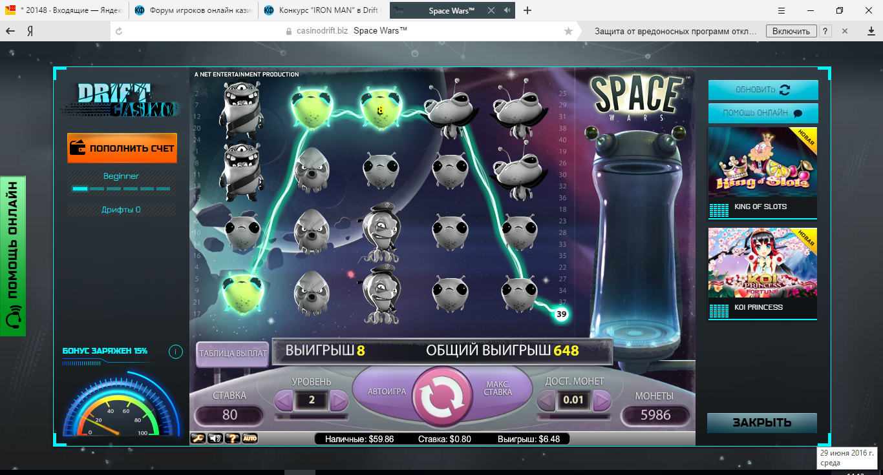This screenshot has width=883, height=475.
Task: Open game help question mark icon
Action: (232, 438)
